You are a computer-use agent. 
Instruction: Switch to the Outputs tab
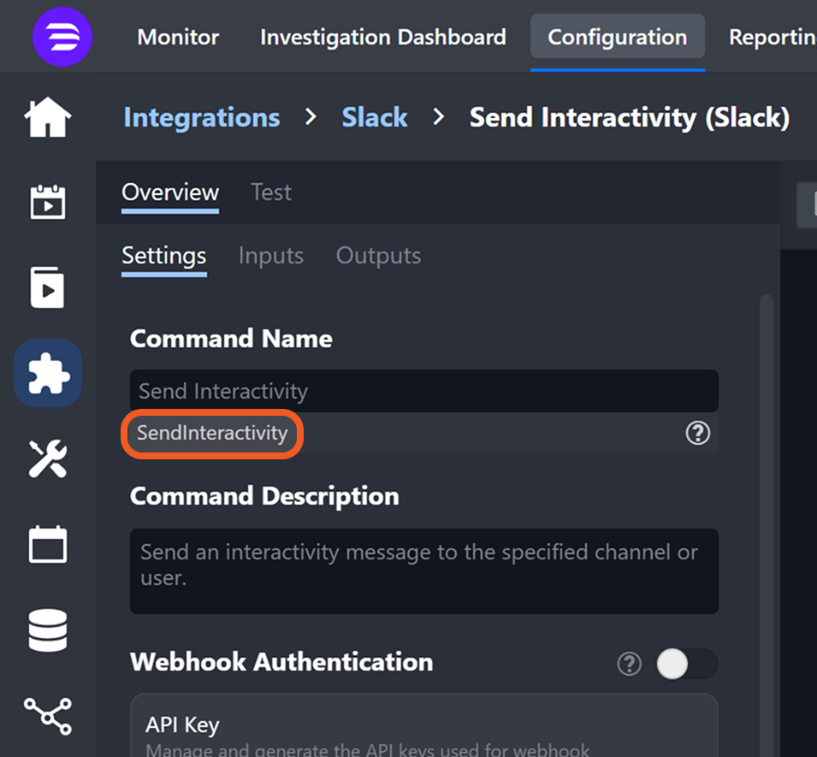click(378, 256)
